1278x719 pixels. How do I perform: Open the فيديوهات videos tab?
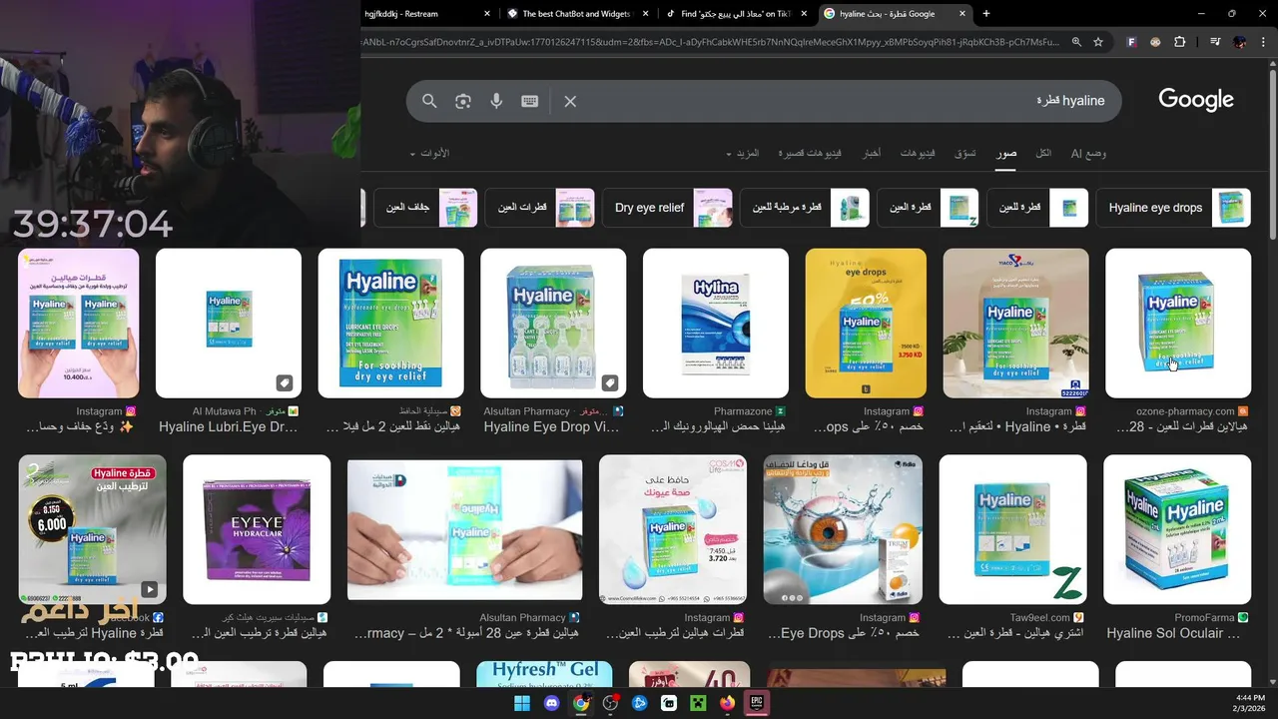[918, 153]
